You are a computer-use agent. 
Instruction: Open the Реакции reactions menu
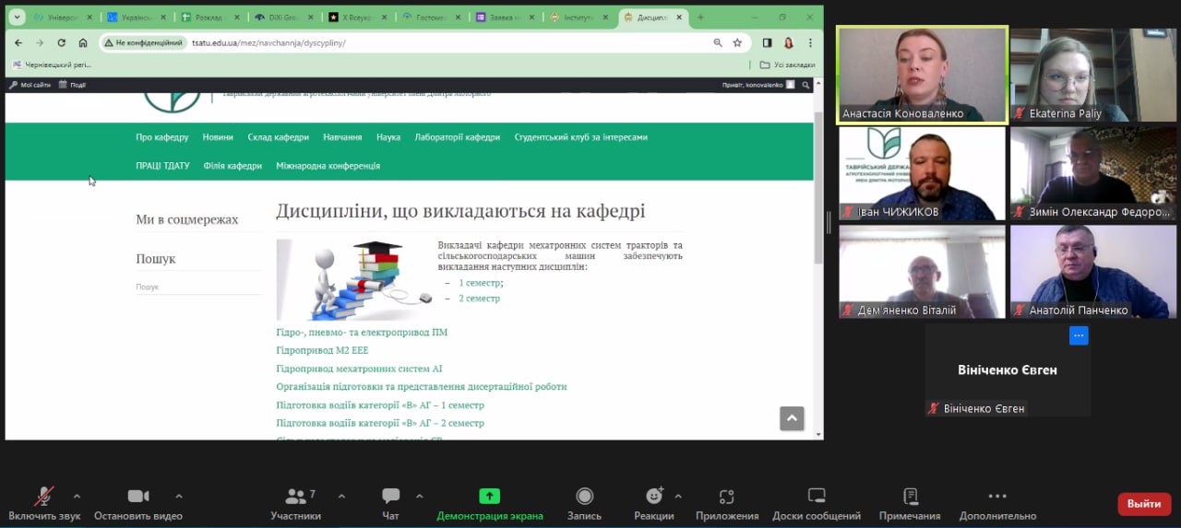[x=654, y=504]
